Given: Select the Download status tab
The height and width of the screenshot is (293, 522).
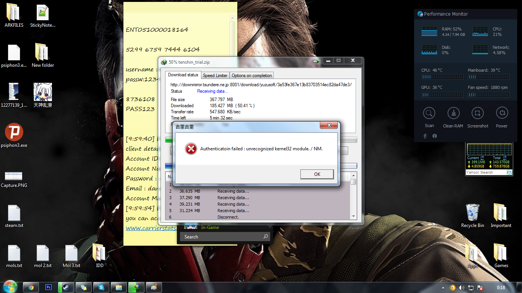Looking at the screenshot, I should point(183,75).
